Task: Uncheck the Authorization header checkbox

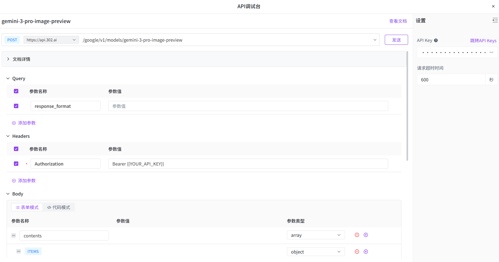Action: pos(16,164)
